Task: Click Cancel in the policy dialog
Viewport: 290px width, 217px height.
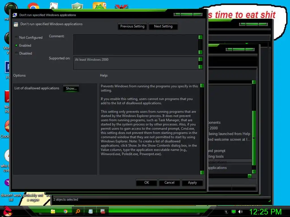Action: [169, 183]
